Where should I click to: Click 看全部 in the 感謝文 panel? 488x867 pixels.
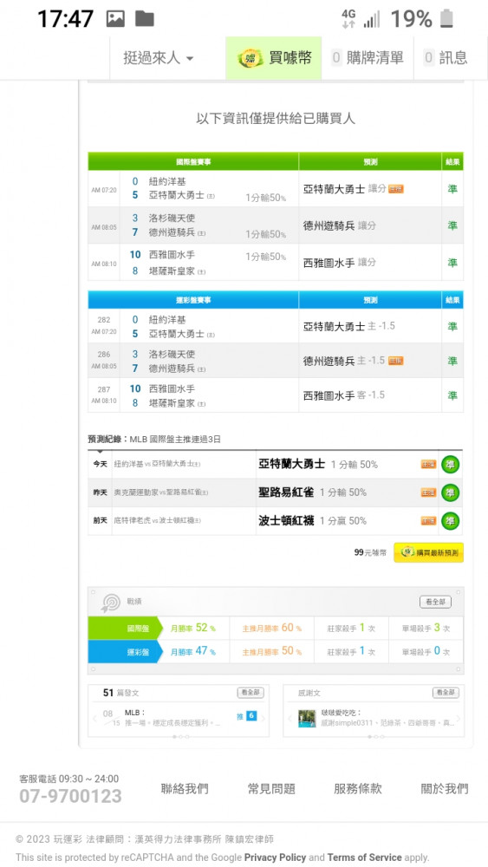click(446, 692)
